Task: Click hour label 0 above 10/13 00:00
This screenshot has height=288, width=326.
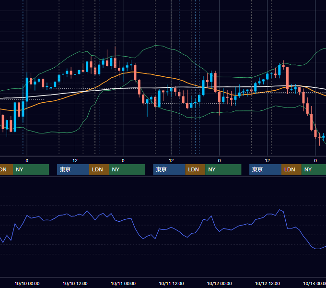Action: coord(315,161)
